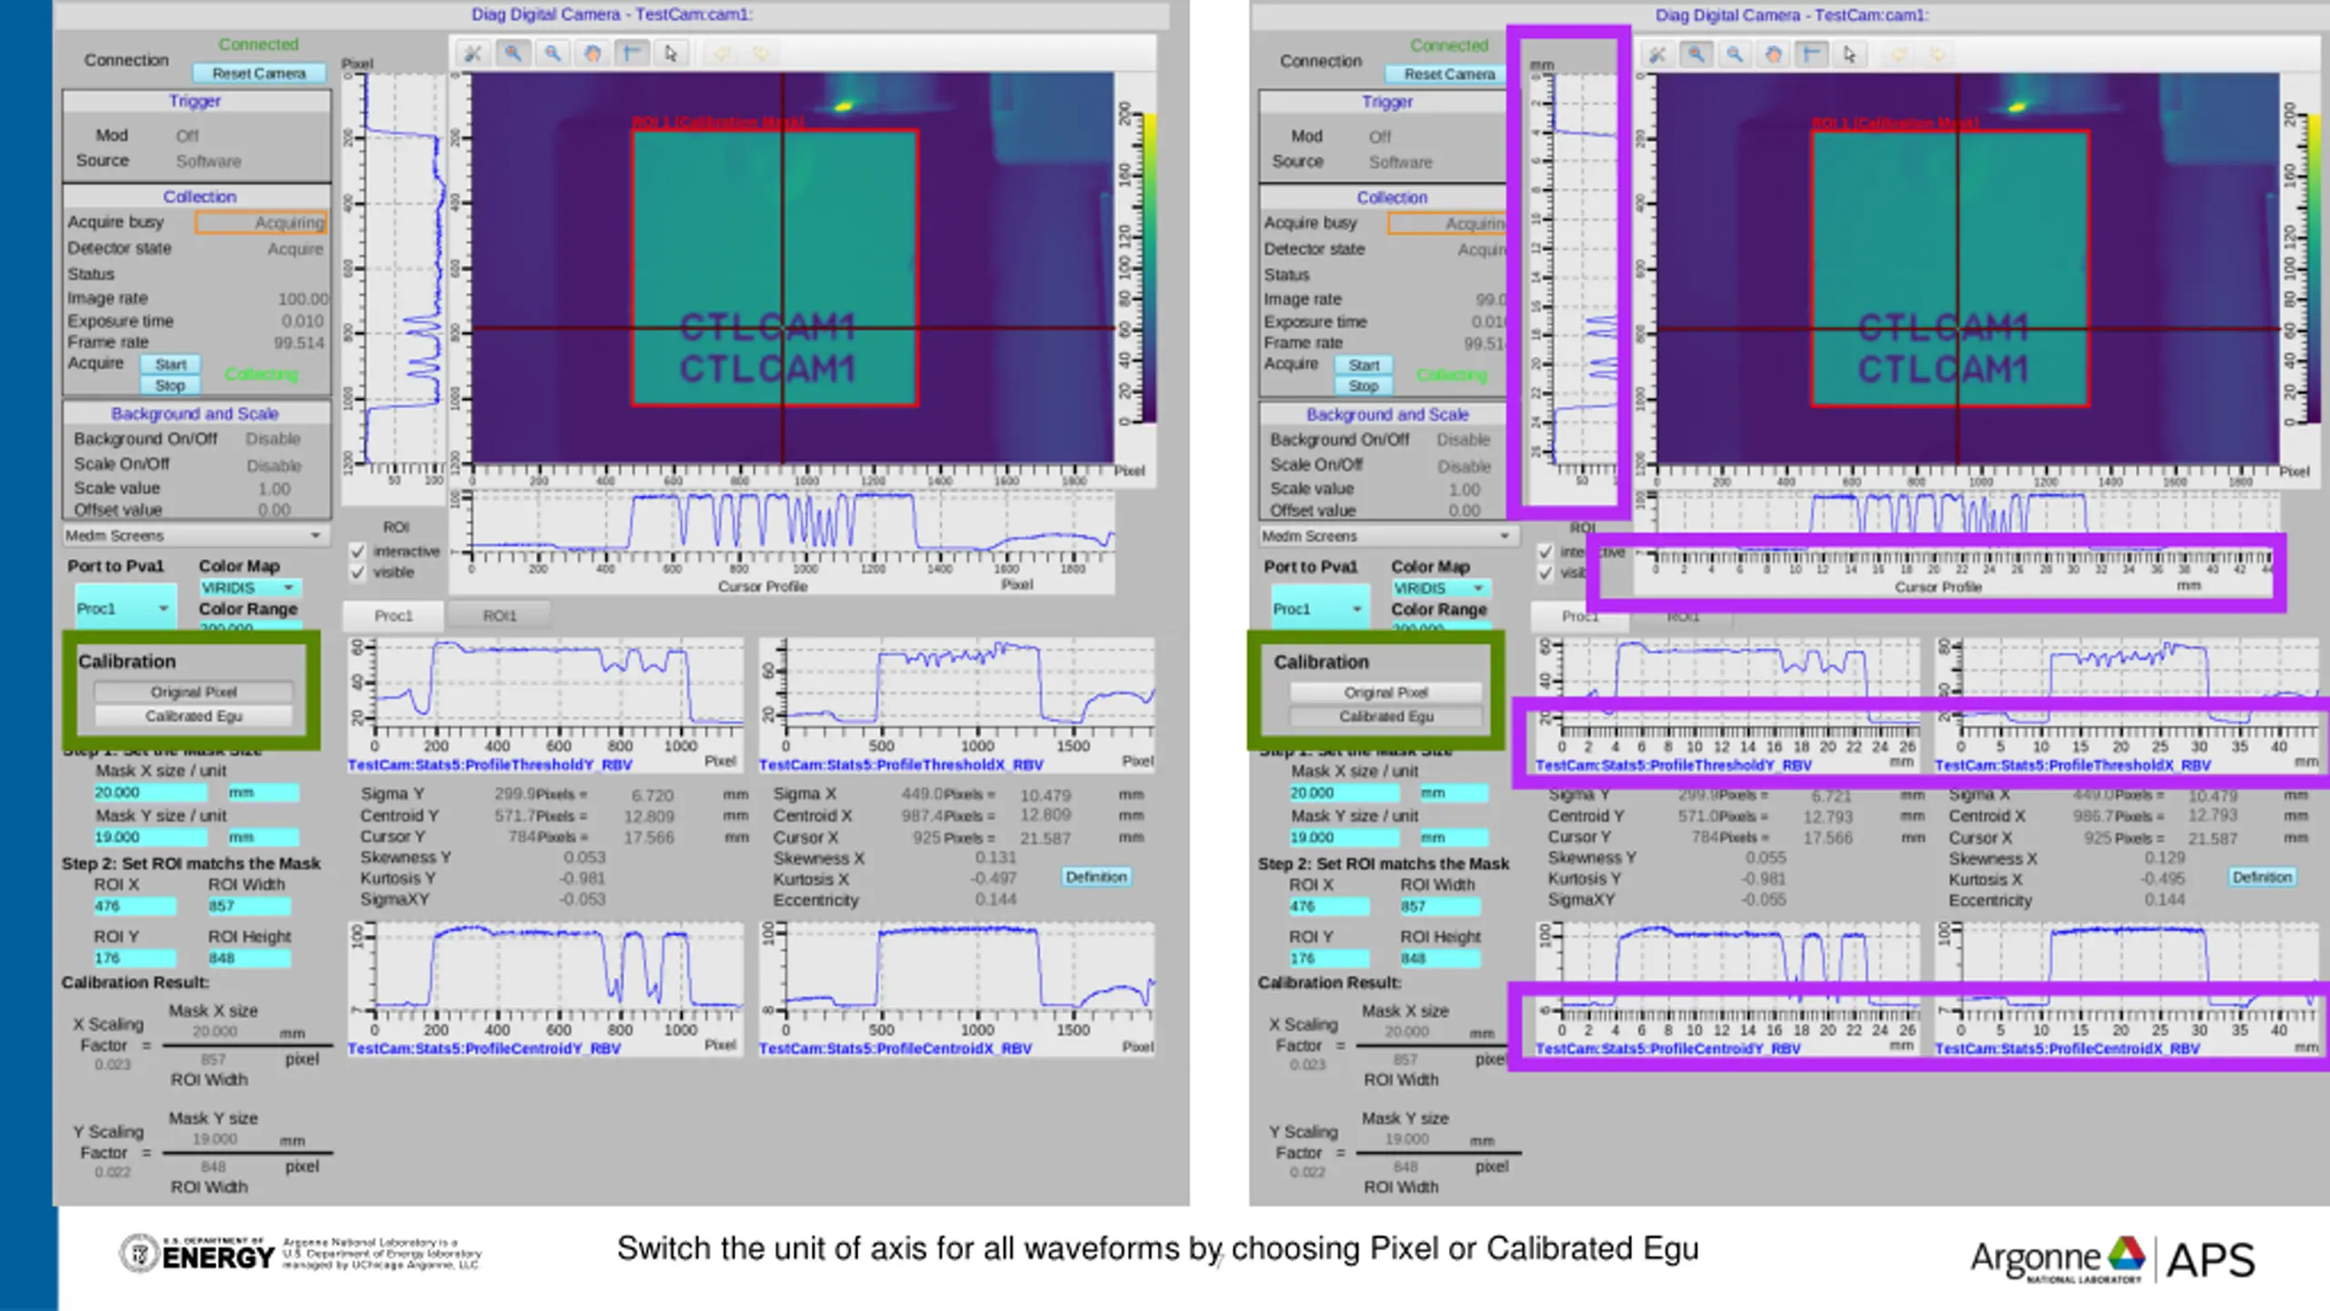Click TestCam:Stats5:ProfileCentroidX_RBV label, left window
The height and width of the screenshot is (1311, 2330).
[896, 1049]
